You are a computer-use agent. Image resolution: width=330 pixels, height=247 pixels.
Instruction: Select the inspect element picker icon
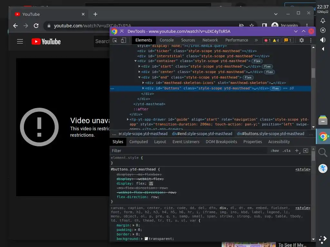click(x=115, y=40)
